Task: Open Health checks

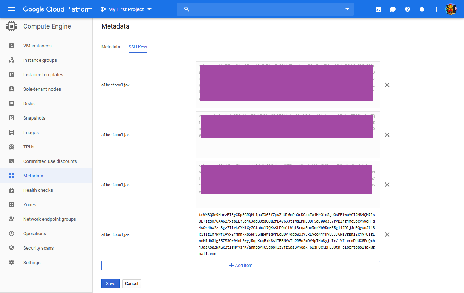Action: tap(38, 190)
